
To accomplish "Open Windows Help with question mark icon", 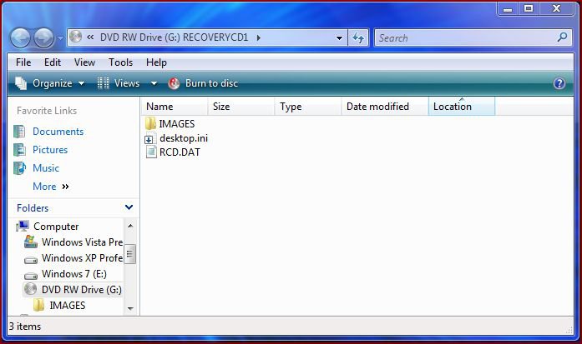I will (559, 83).
